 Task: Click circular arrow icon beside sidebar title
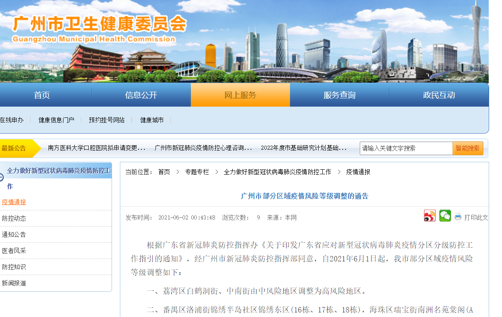click(x=1, y=177)
